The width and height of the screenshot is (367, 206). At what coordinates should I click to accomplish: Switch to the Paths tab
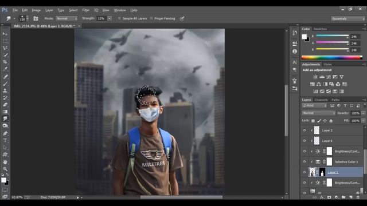coord(335,100)
